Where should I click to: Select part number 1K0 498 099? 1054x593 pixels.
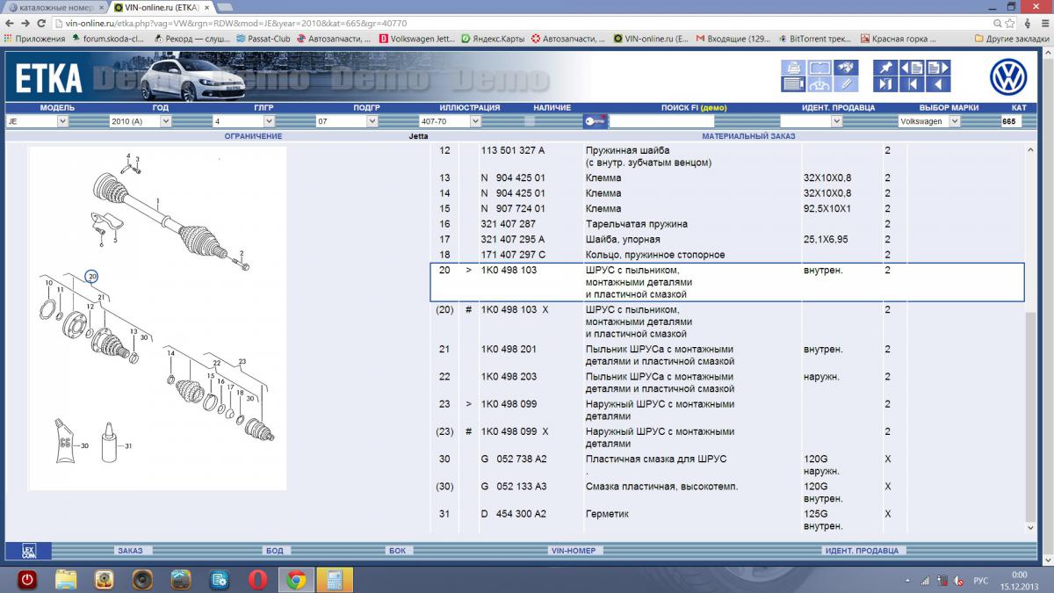pyautogui.click(x=509, y=404)
